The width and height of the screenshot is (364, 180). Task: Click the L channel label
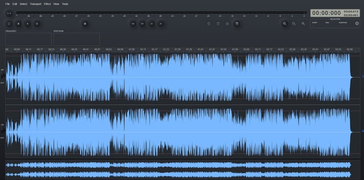click(363, 76)
